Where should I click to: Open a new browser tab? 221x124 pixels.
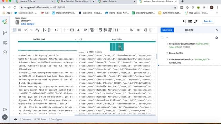point(182,1)
